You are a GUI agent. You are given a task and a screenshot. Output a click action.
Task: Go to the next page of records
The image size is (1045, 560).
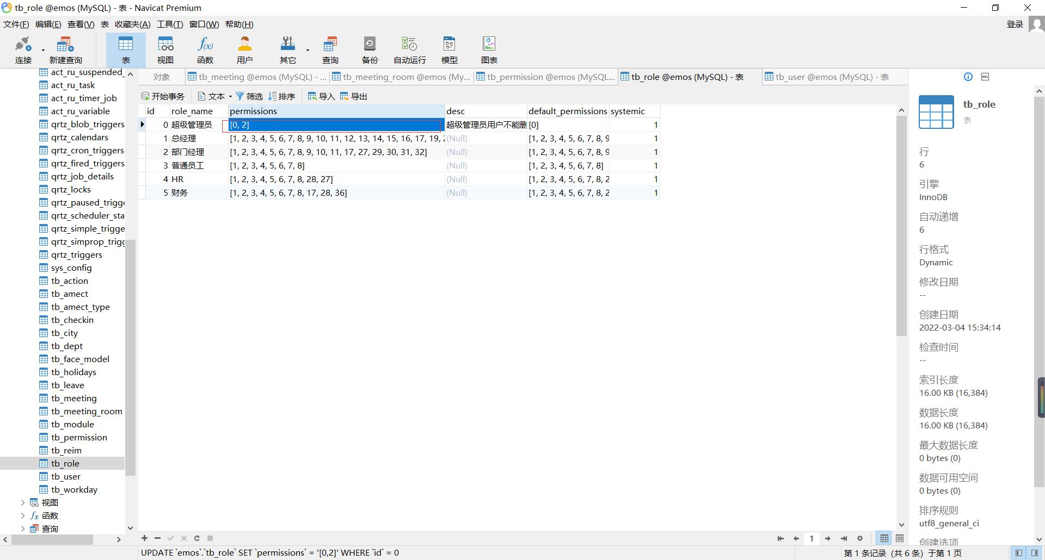coord(827,538)
